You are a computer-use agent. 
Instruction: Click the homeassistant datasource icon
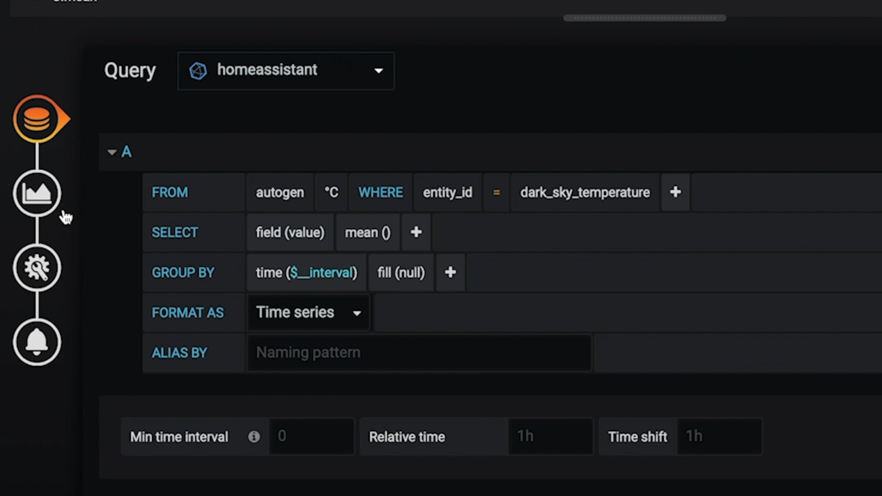coord(198,70)
